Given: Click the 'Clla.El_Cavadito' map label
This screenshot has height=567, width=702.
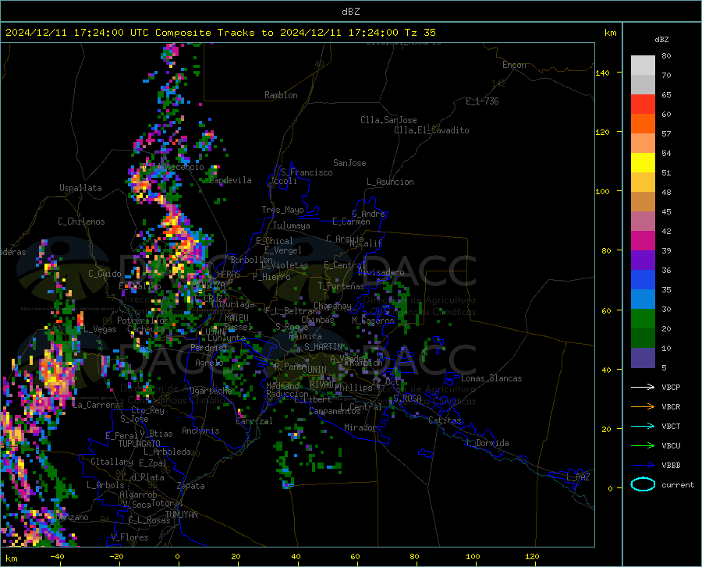Looking at the screenshot, I should coord(431,130).
